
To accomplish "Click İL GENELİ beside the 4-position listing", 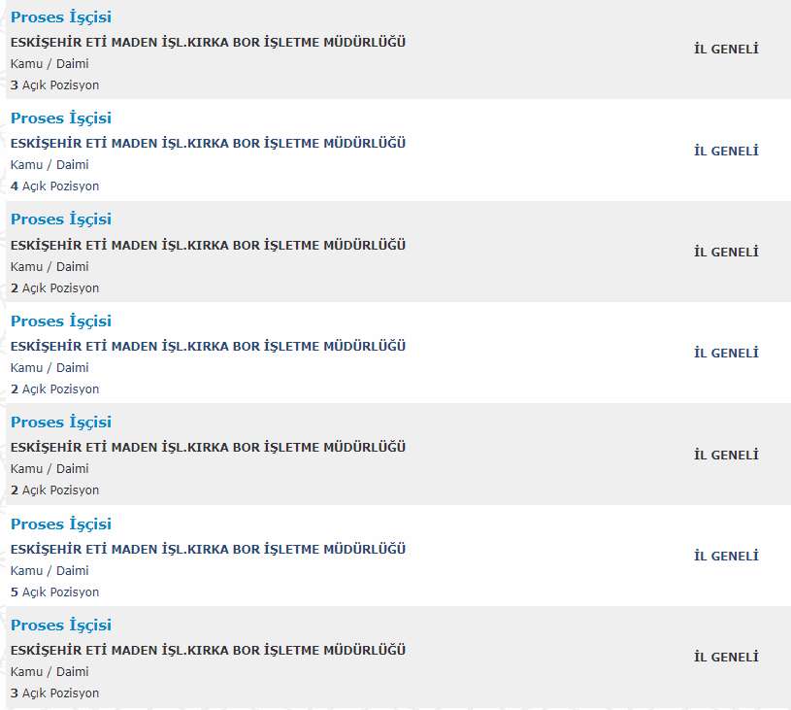I will click(726, 151).
